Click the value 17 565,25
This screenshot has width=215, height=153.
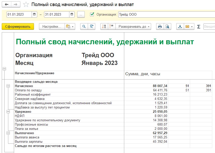tap(160, 137)
